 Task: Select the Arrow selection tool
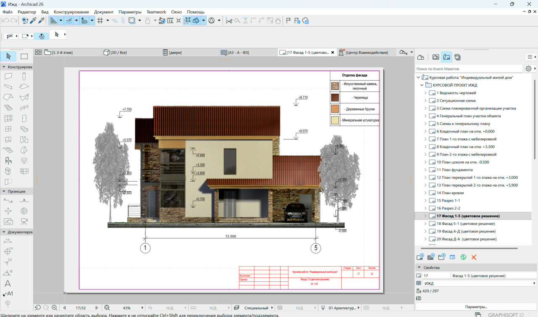pos(9,56)
